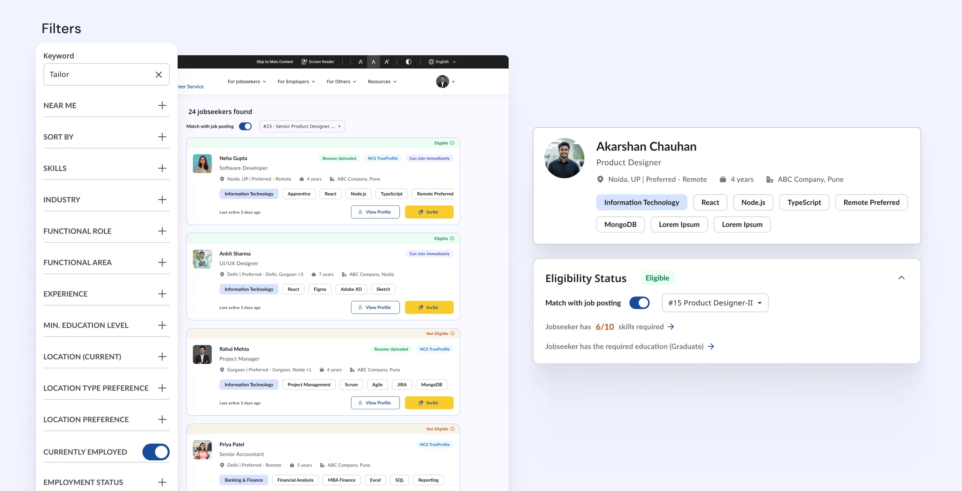
Task: Click the increase font size icon
Action: 387,61
